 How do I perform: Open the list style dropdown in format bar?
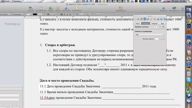point(98,14)
